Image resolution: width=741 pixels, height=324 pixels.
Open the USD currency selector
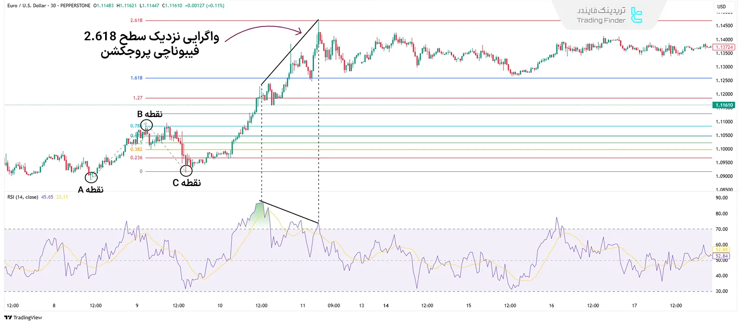click(x=722, y=6)
